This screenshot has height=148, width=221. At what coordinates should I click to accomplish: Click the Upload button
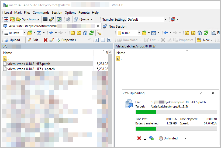(x=12, y=40)
